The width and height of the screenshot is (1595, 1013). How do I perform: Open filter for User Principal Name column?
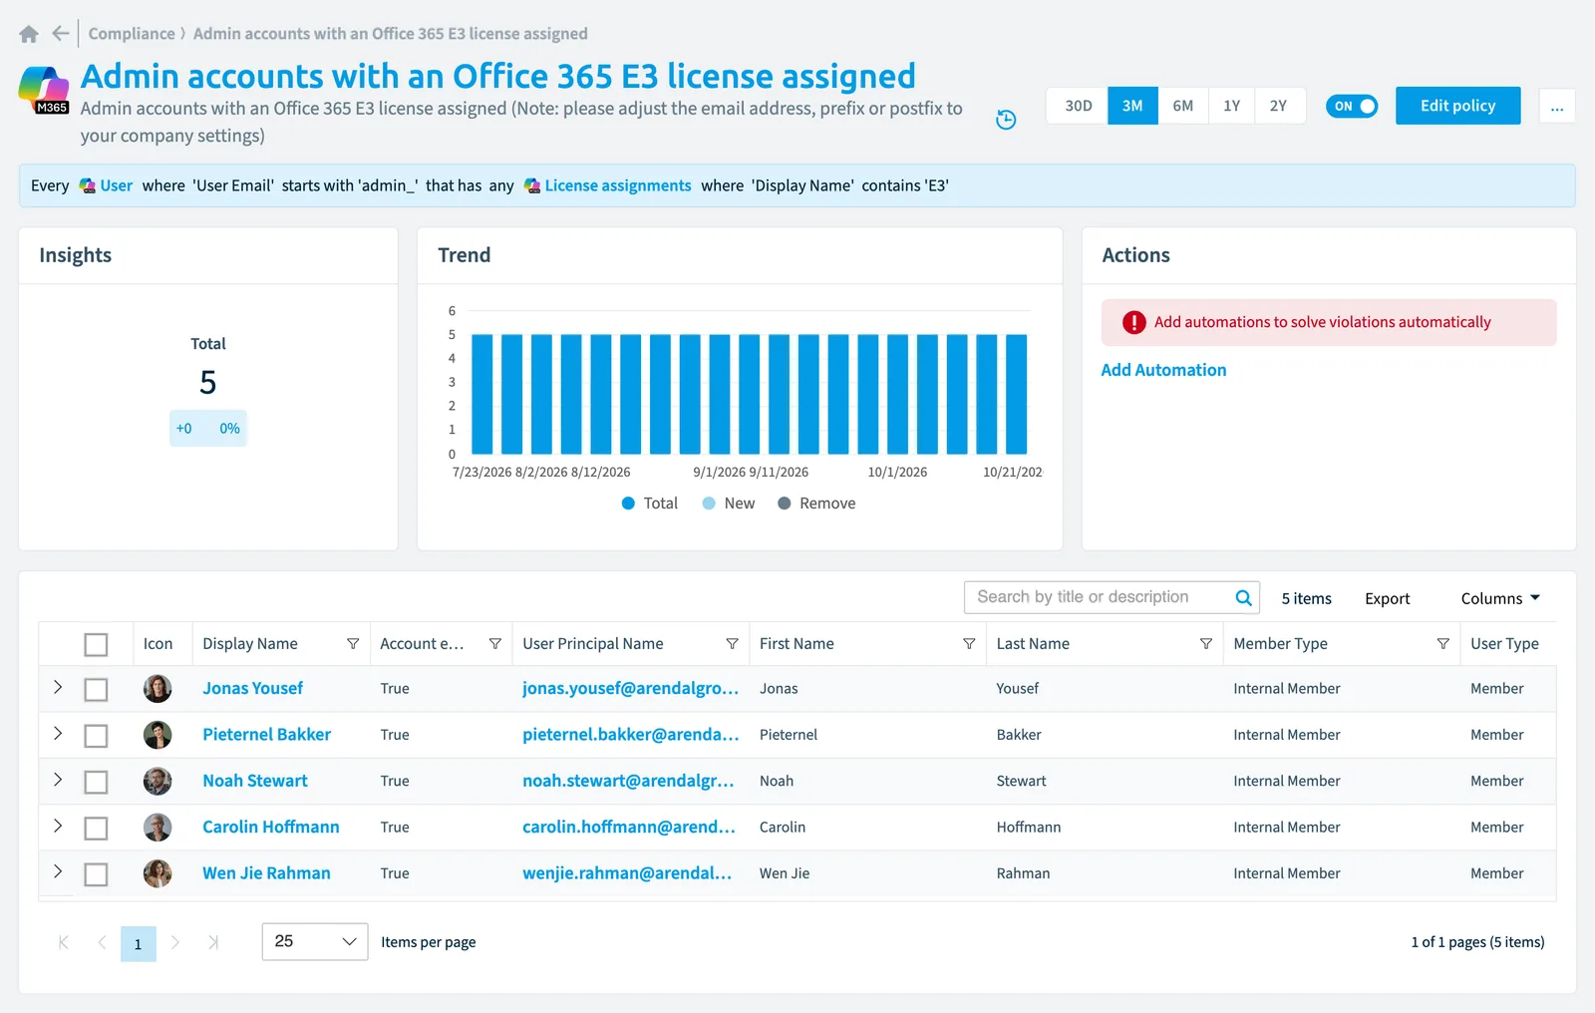click(x=733, y=644)
